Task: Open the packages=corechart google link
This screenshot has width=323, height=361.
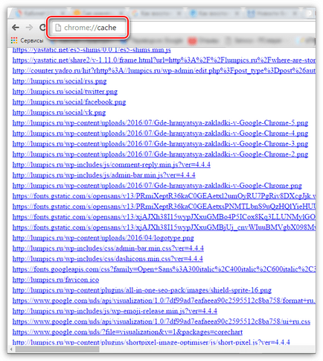Action: [x=127, y=332]
